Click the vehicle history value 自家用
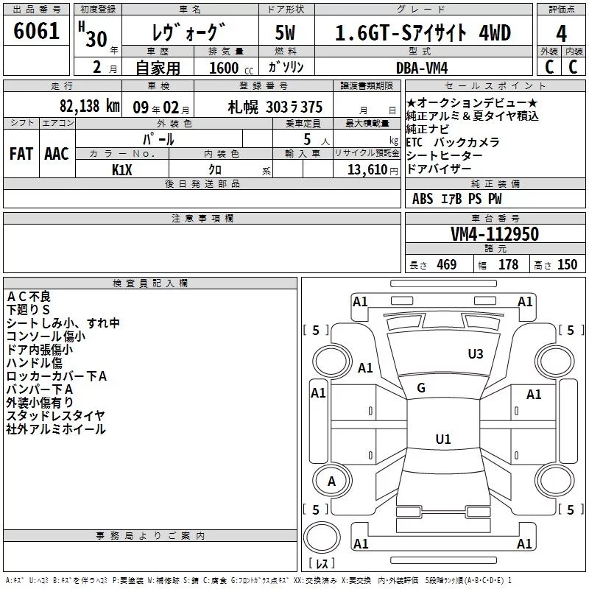The width and height of the screenshot is (589, 589). pyautogui.click(x=158, y=68)
